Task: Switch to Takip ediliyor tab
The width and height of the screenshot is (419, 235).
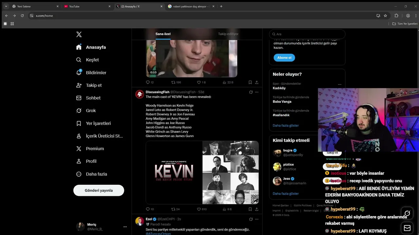Action: pyautogui.click(x=228, y=34)
